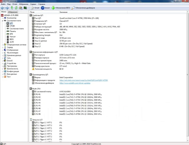Open the Справка menu

(x=42, y=4)
